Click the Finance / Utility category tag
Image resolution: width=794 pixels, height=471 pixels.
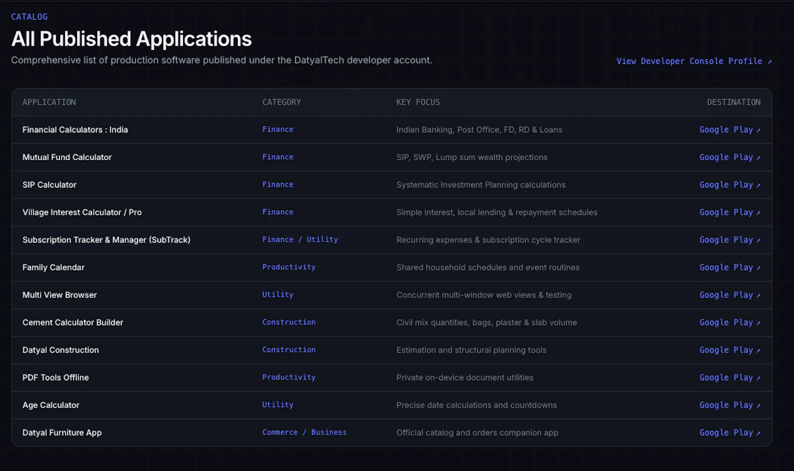pyautogui.click(x=300, y=239)
